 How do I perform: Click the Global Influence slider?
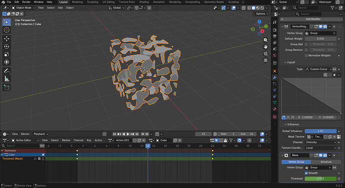(x=320, y=131)
